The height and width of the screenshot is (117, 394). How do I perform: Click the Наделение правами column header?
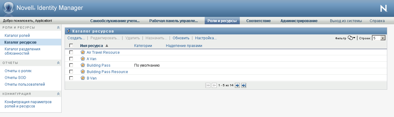184,46
